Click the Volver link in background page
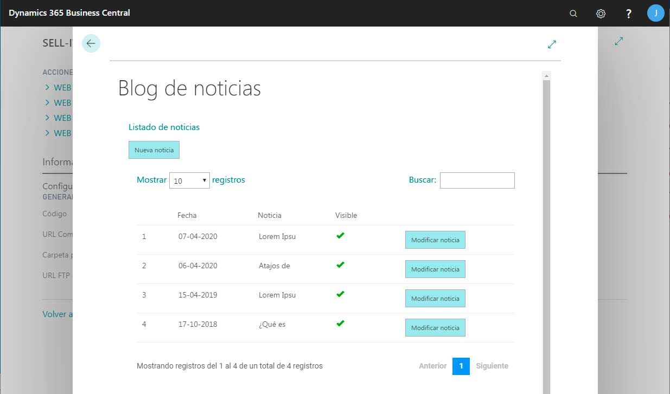The height and width of the screenshot is (394, 670). [x=58, y=314]
